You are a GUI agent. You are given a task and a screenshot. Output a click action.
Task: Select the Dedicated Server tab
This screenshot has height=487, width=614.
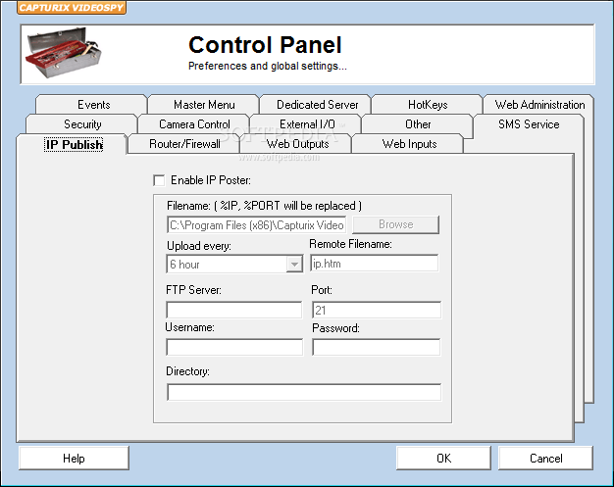(x=316, y=105)
